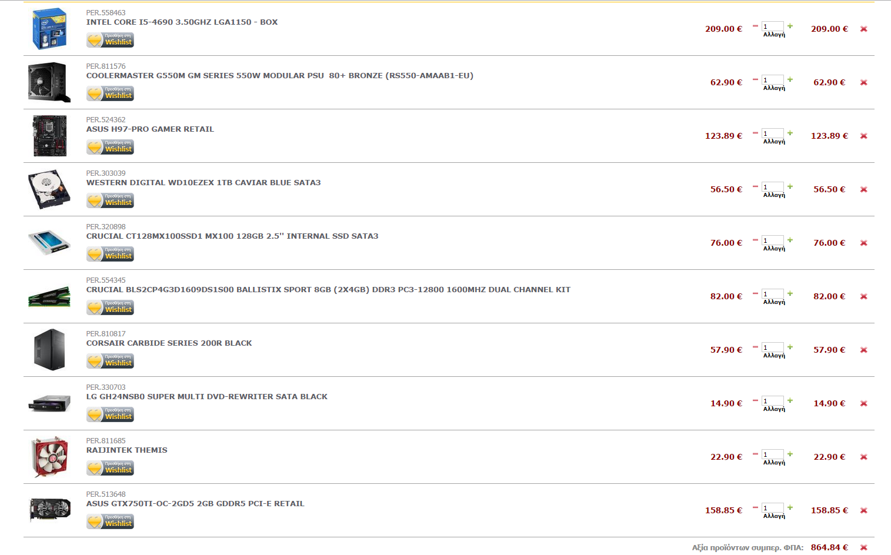891x555 pixels.
Task: Remove Western Digital WD10EZEX hard drive
Action: pyautogui.click(x=863, y=189)
